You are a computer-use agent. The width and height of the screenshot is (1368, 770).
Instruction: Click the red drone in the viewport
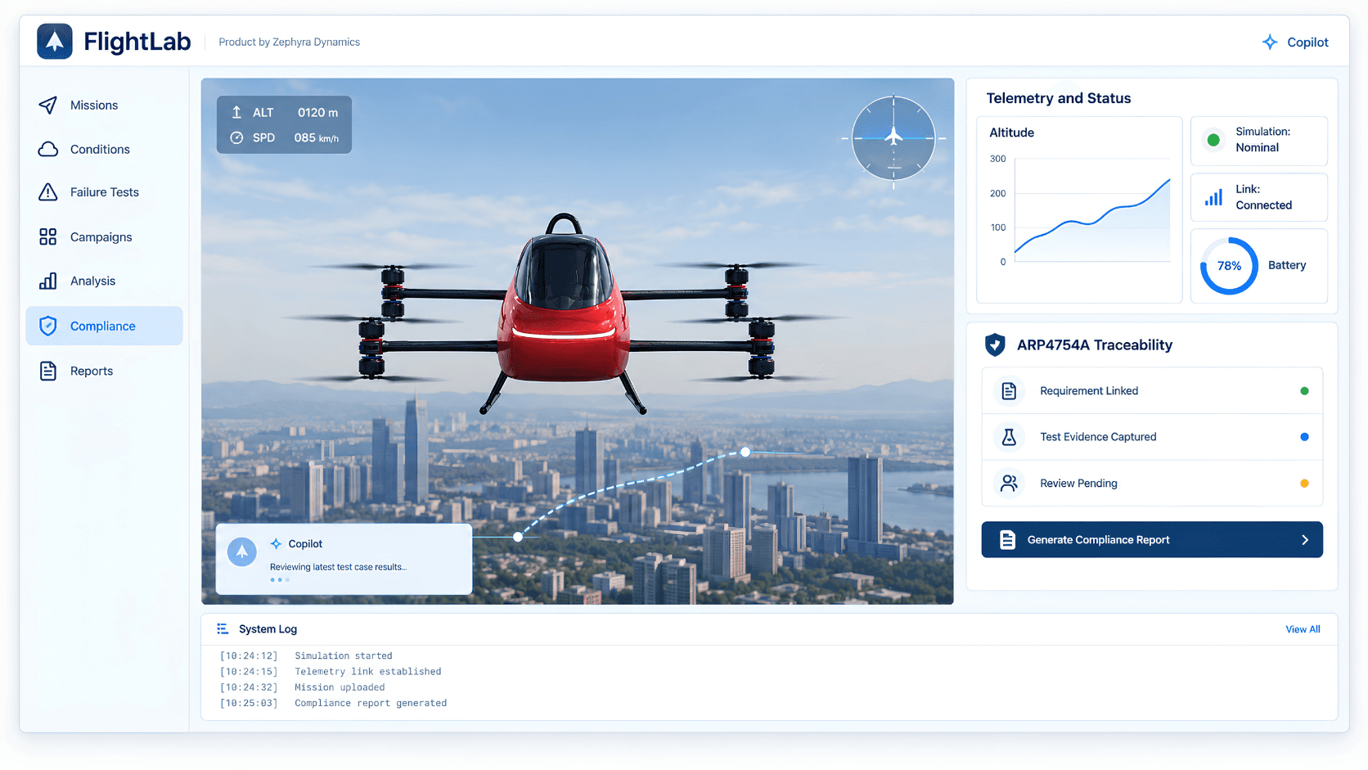[563, 315]
